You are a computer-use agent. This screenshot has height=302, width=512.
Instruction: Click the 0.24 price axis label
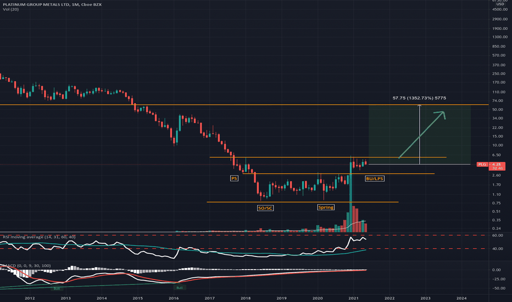(496, 228)
